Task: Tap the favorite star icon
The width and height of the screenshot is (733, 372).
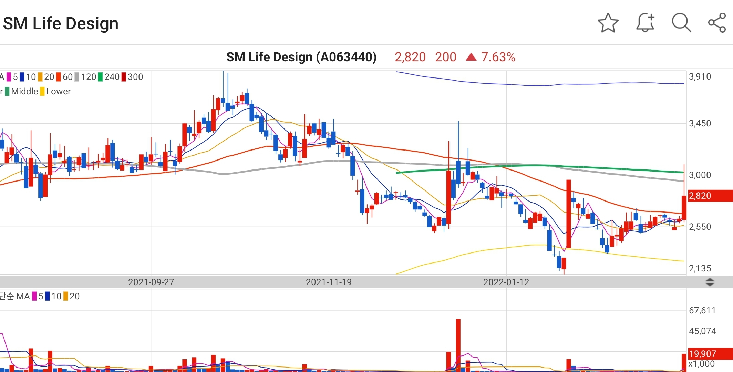Action: (608, 23)
